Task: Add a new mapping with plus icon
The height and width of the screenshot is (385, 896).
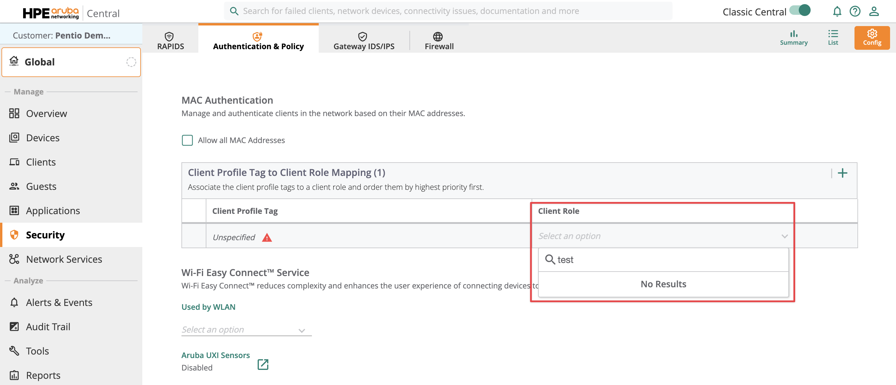Action: (x=842, y=173)
